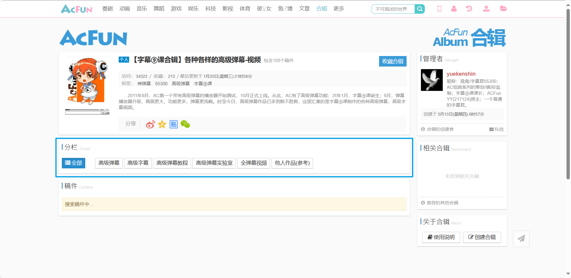Click the AcFun Album 合辑 banner graphic
The image size is (571, 278).
[x=469, y=38]
